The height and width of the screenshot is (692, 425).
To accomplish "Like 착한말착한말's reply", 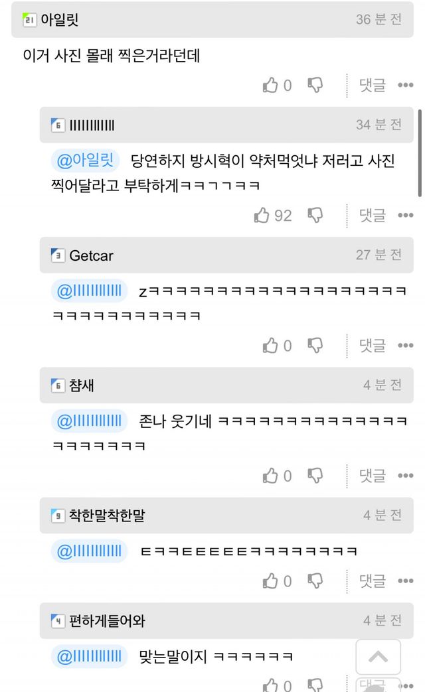I will click(270, 581).
